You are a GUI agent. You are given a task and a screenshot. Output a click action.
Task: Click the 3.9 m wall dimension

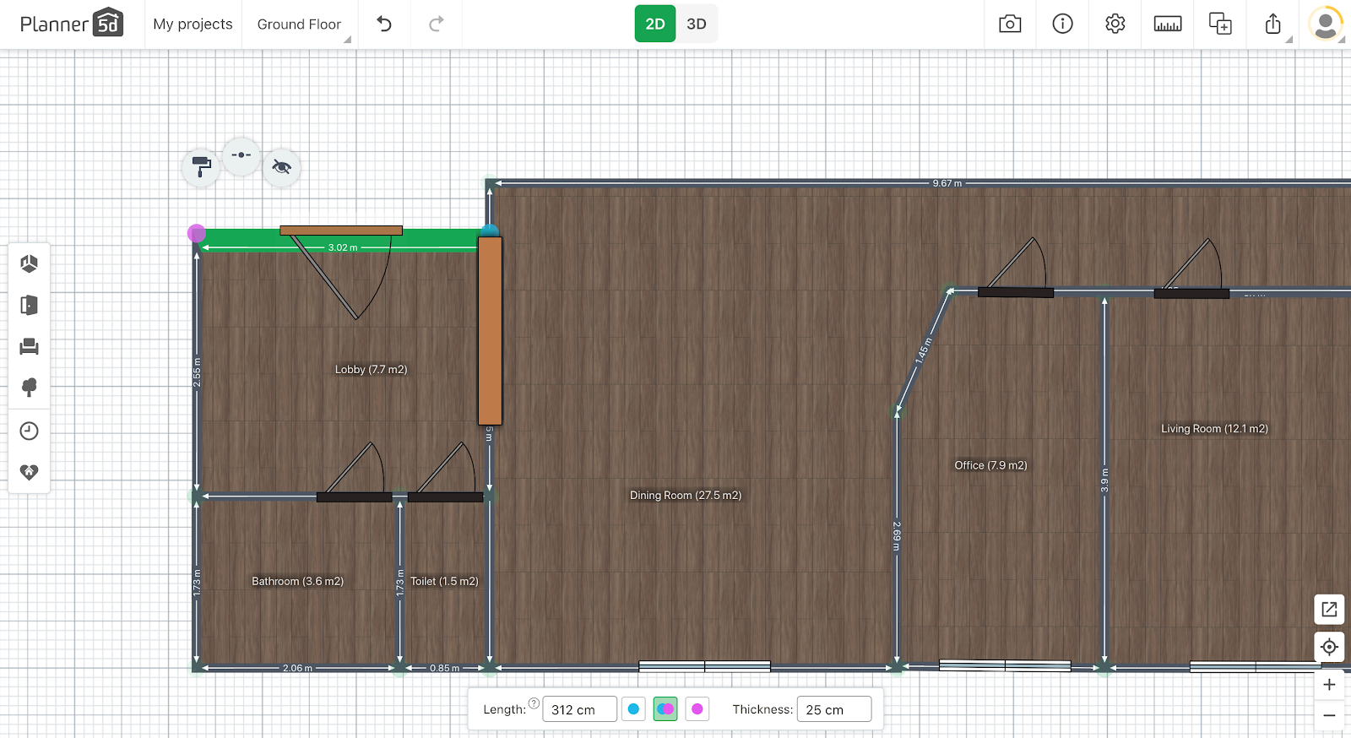click(1104, 480)
